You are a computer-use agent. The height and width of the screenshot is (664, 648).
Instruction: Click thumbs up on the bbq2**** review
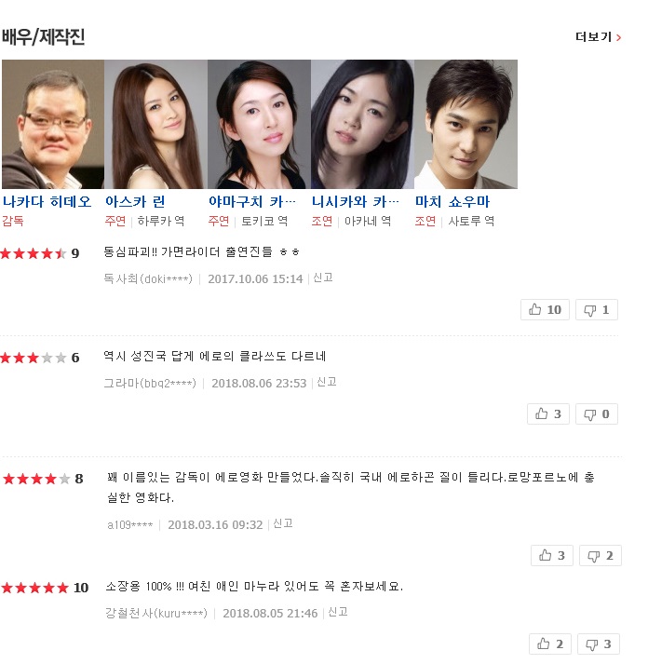click(548, 413)
